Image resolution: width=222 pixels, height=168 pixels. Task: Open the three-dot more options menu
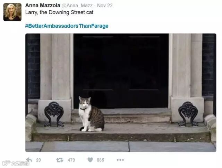click(120, 160)
